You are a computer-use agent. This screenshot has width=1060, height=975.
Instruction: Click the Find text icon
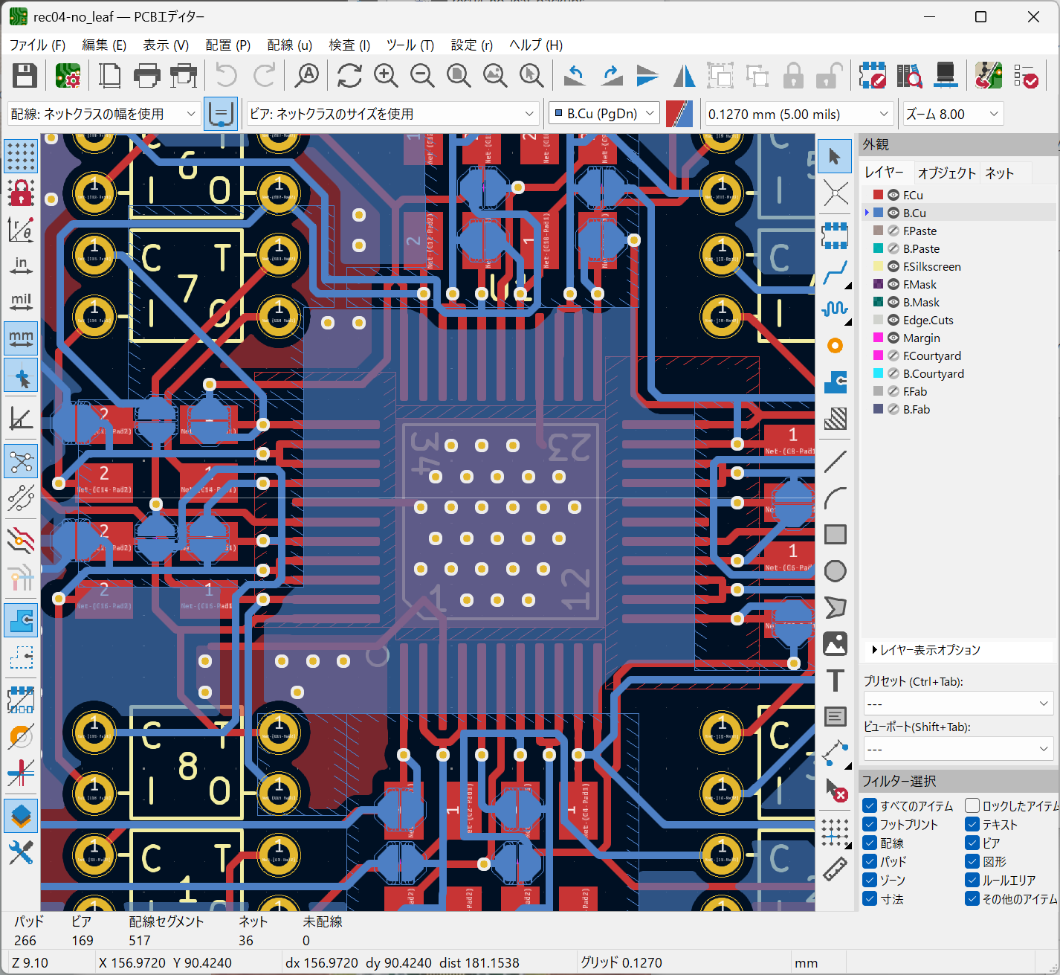307,75
